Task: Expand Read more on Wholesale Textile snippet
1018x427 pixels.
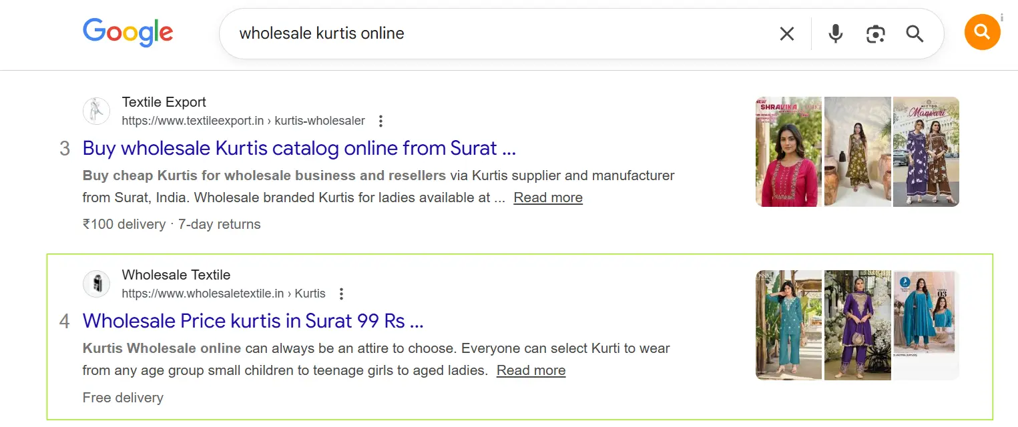Action: 531,370
